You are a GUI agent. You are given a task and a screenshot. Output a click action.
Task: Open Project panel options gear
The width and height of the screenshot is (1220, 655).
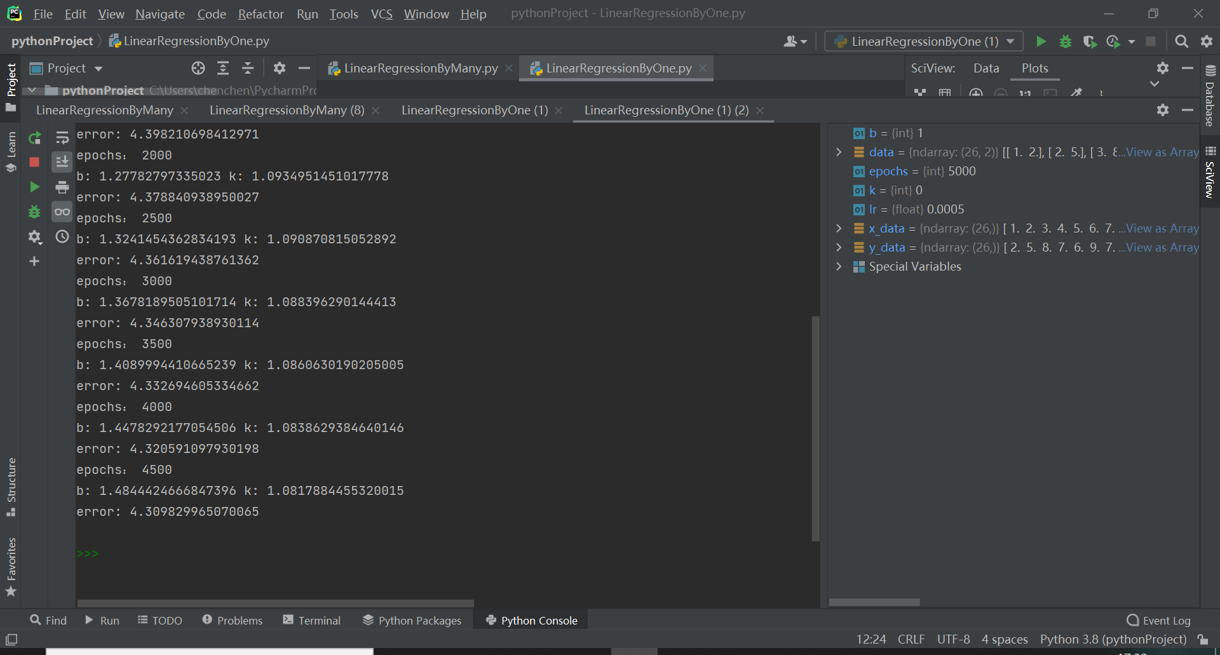point(280,68)
